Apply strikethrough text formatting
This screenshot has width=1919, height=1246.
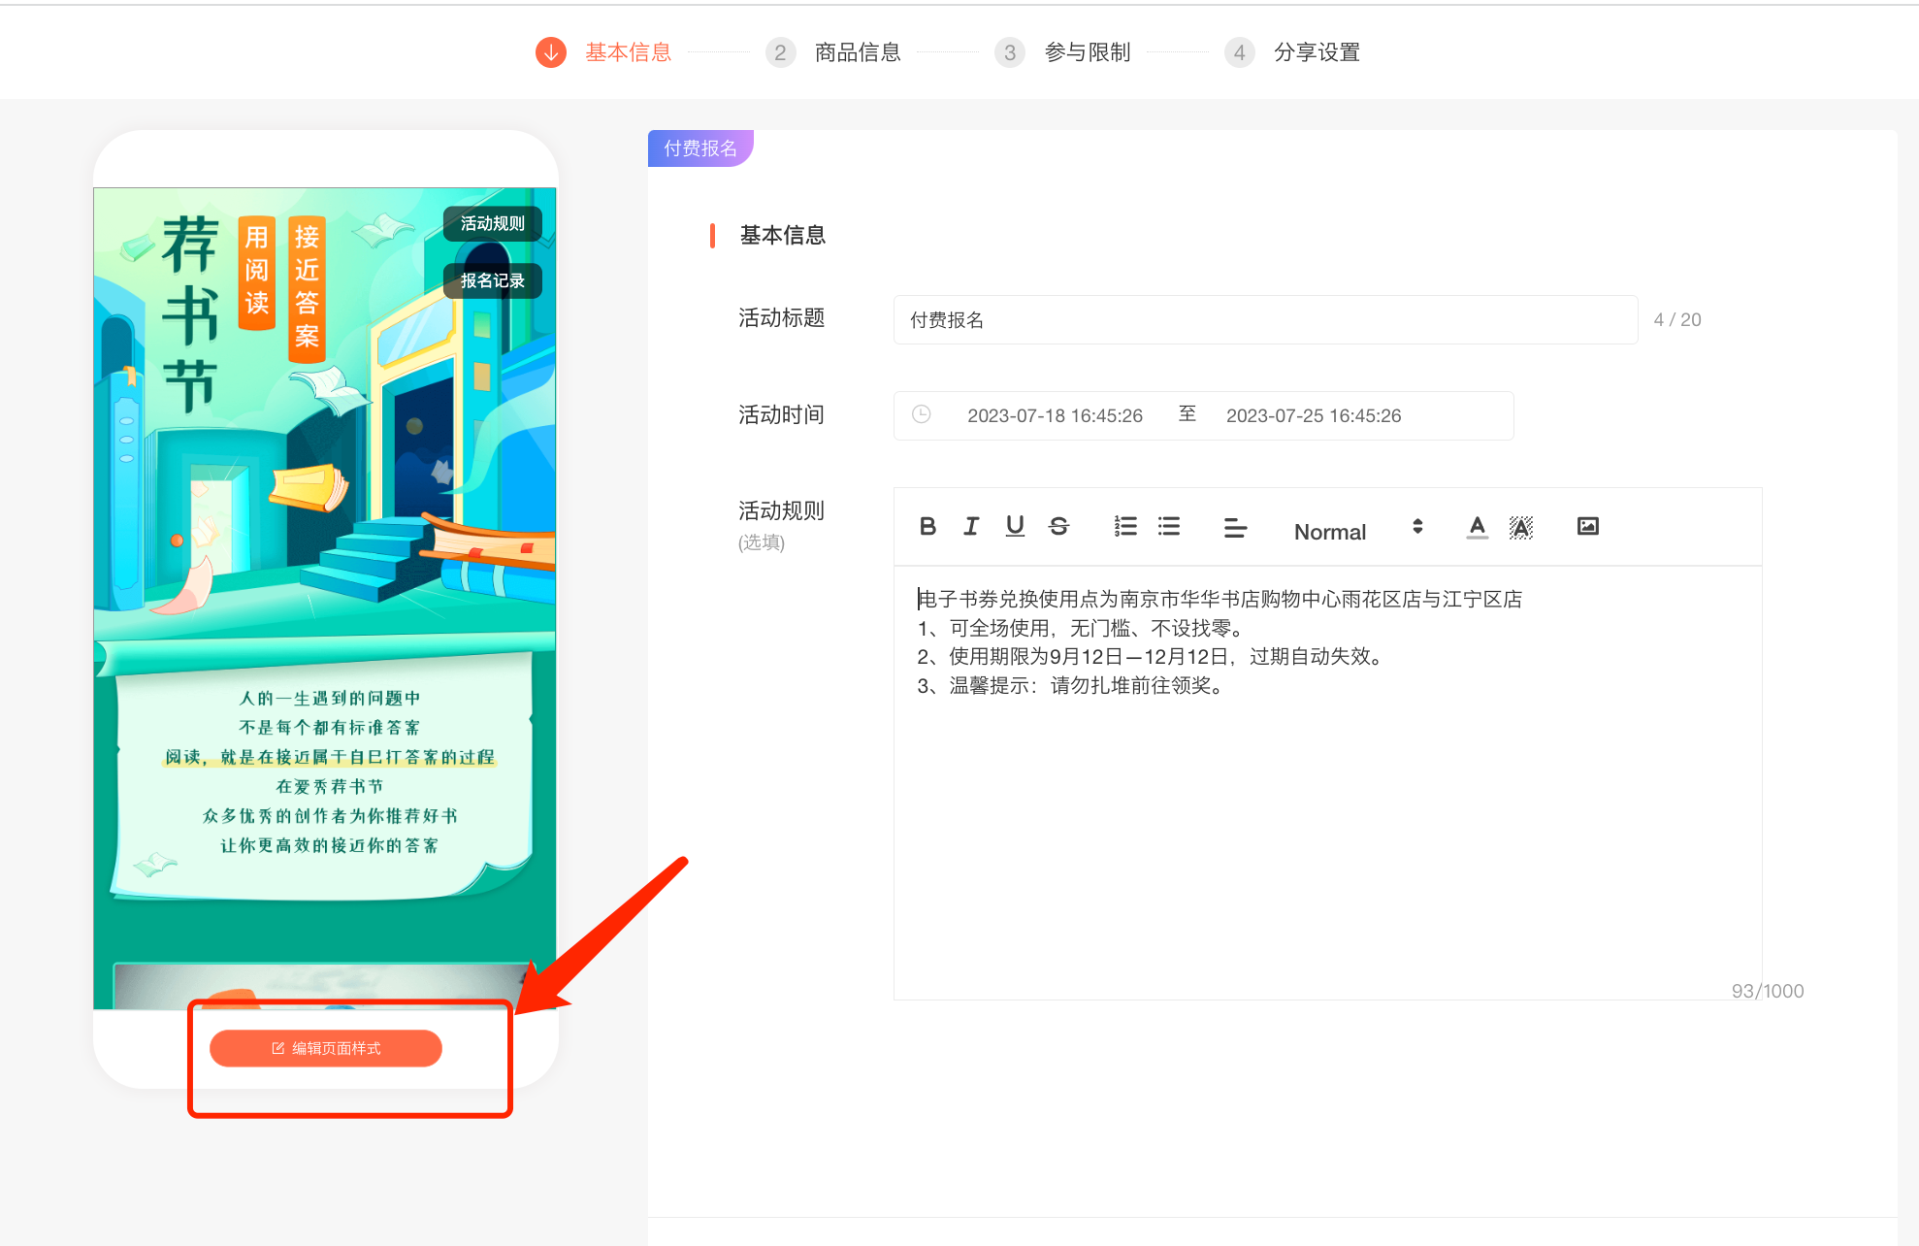click(1058, 527)
